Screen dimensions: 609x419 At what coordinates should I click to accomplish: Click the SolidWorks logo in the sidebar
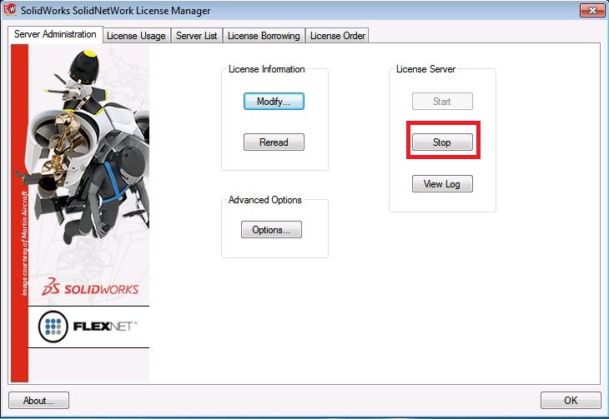[x=92, y=288]
